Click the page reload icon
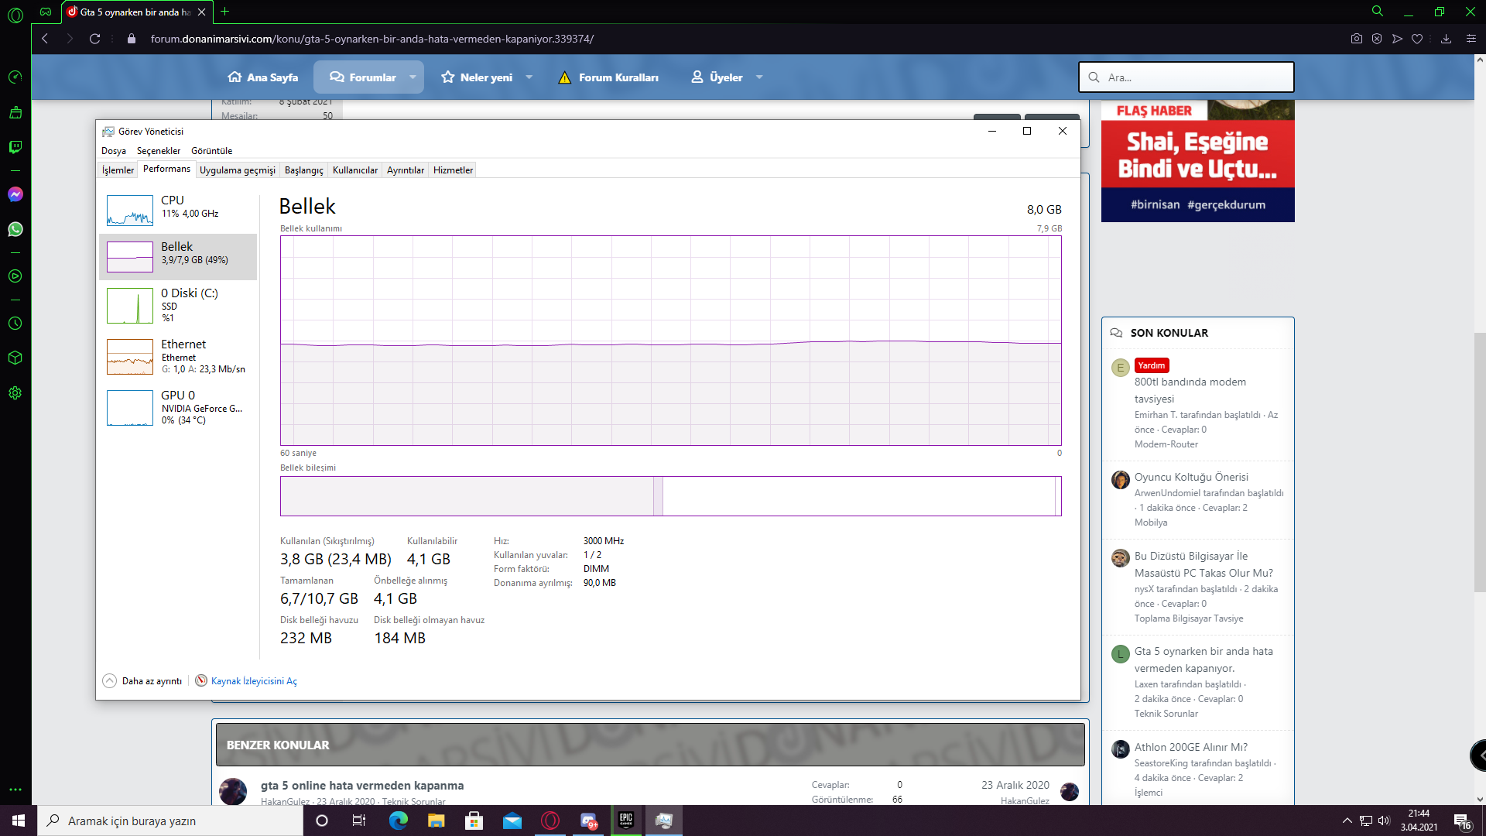The width and height of the screenshot is (1486, 836). pyautogui.click(x=94, y=39)
